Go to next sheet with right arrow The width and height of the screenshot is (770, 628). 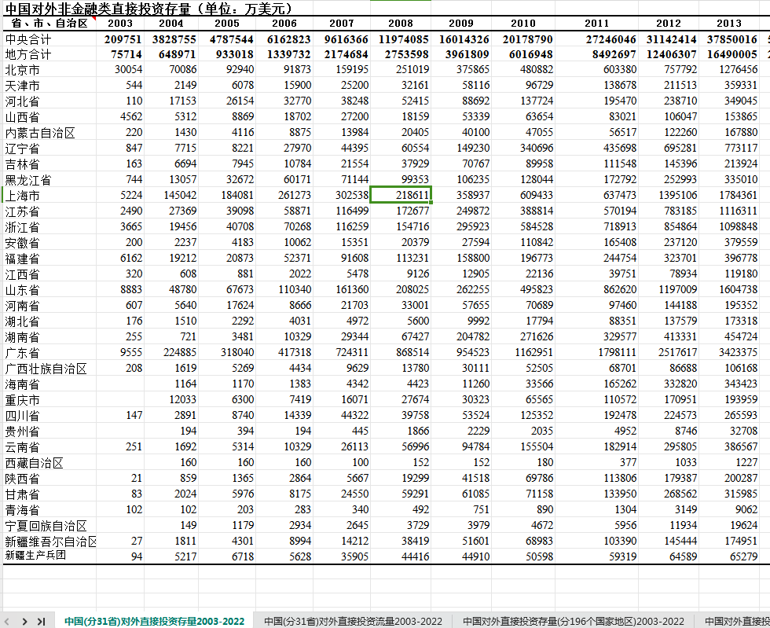24,621
